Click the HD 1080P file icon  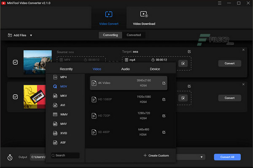[94, 100]
